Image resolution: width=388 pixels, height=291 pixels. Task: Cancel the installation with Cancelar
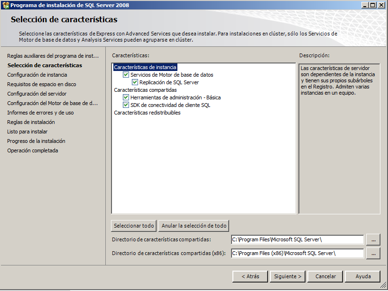tap(325, 276)
